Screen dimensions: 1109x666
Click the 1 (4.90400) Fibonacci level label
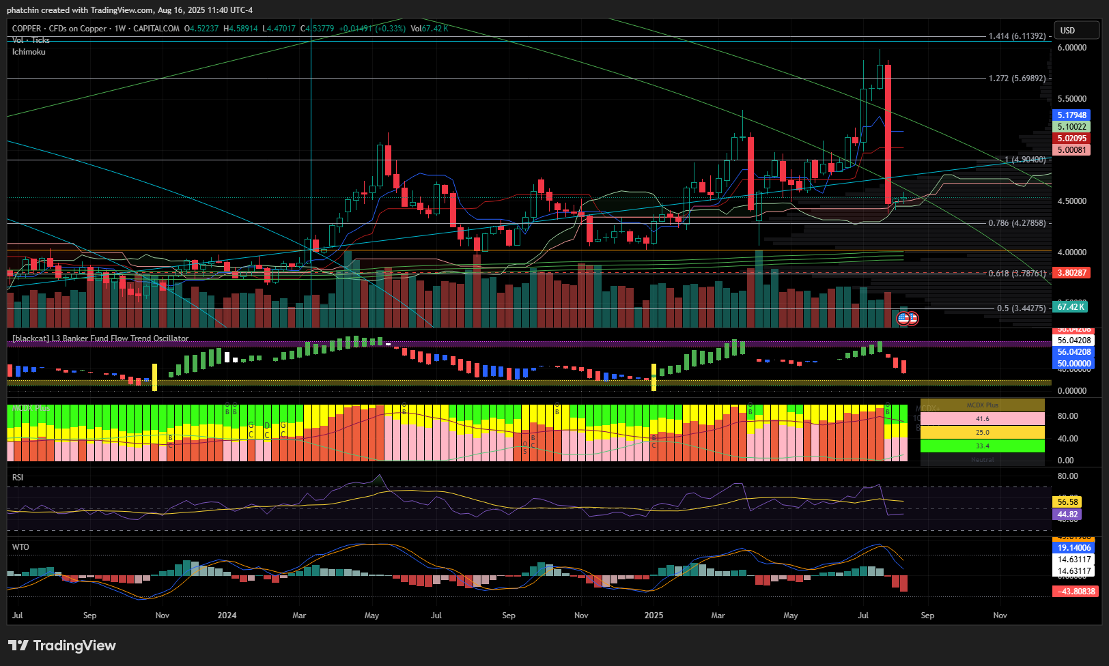click(x=1025, y=160)
